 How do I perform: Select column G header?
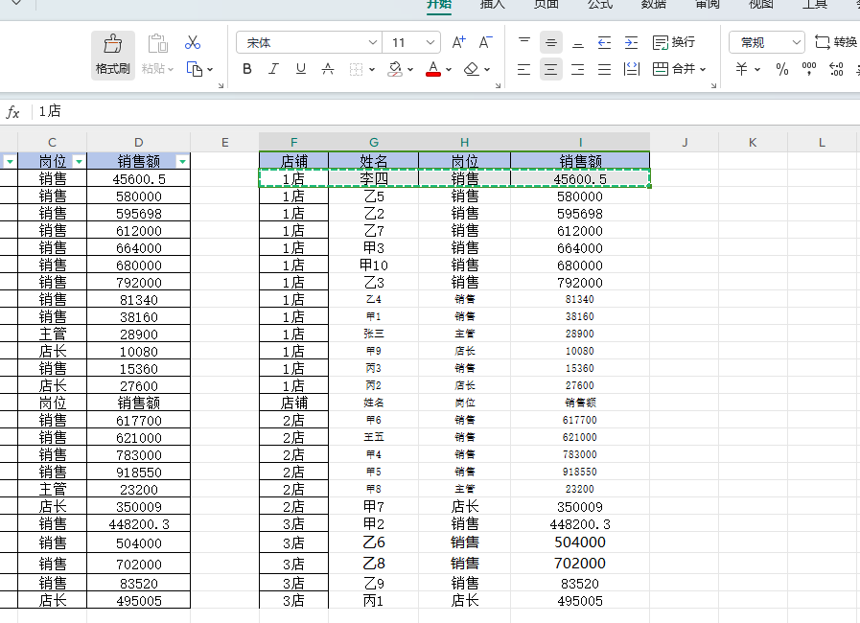point(374,143)
